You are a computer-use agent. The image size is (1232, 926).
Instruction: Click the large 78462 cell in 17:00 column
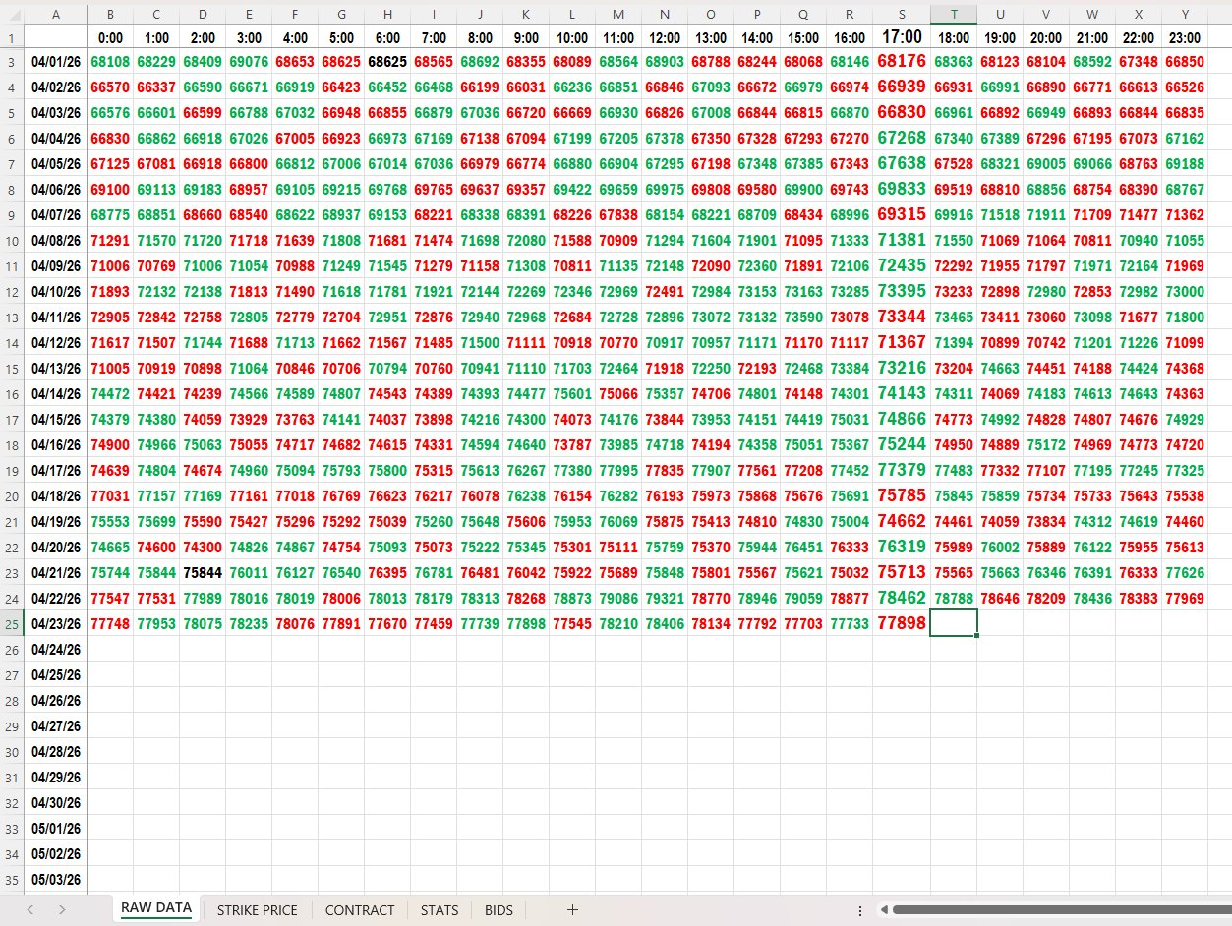click(902, 598)
